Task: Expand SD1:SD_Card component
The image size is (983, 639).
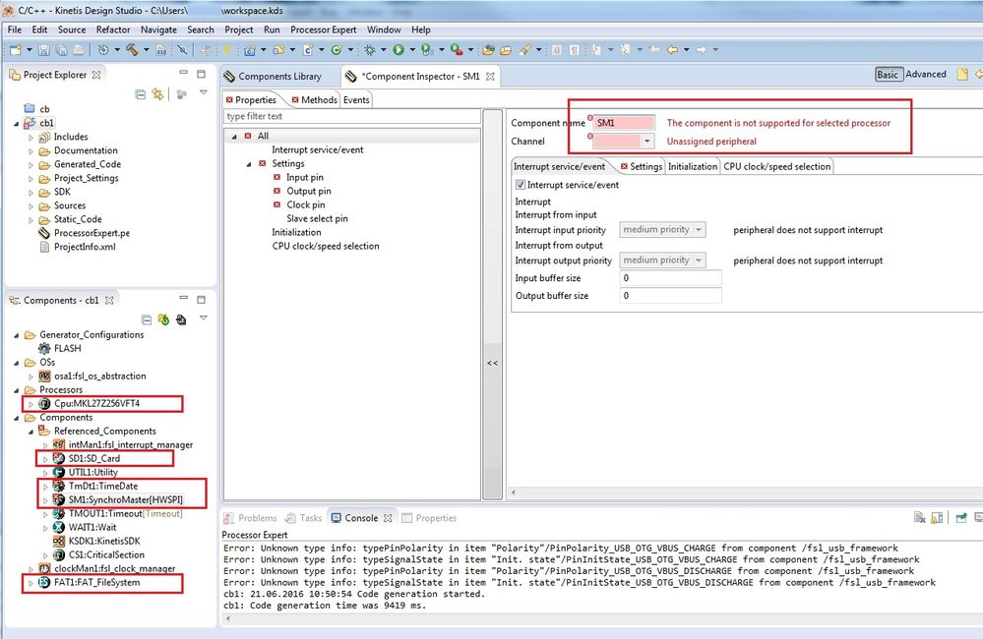Action: coord(45,459)
